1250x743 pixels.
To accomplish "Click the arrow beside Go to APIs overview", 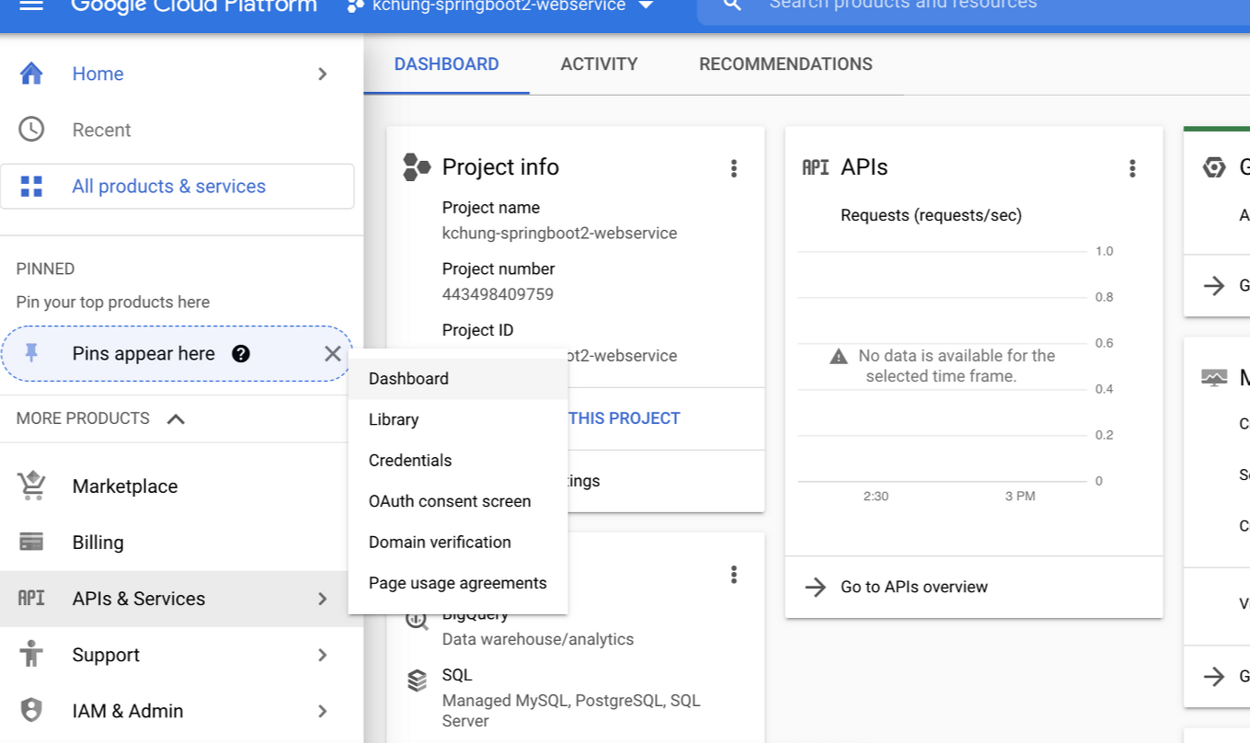I will click(x=816, y=587).
